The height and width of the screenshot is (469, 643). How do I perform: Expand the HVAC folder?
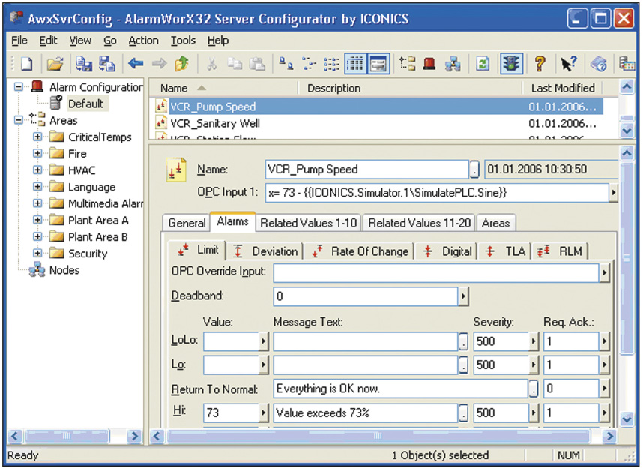37,170
